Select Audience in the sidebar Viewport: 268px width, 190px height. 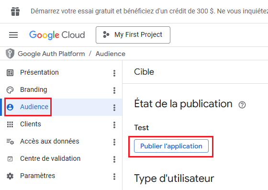pos(34,107)
